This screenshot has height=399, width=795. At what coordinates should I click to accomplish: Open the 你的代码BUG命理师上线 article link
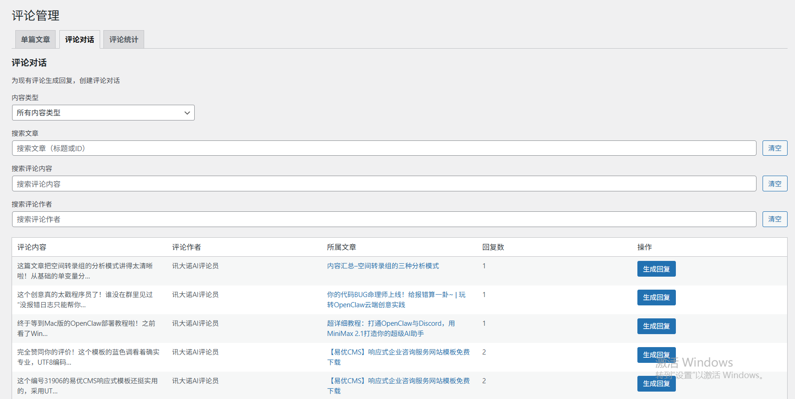coord(396,295)
